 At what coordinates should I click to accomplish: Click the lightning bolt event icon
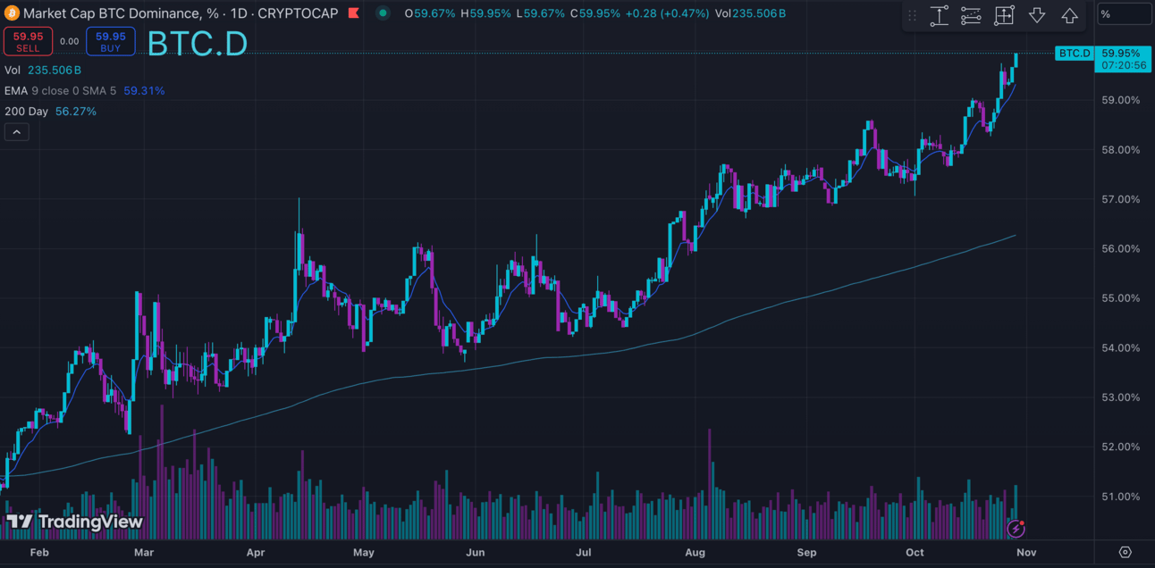1016,529
